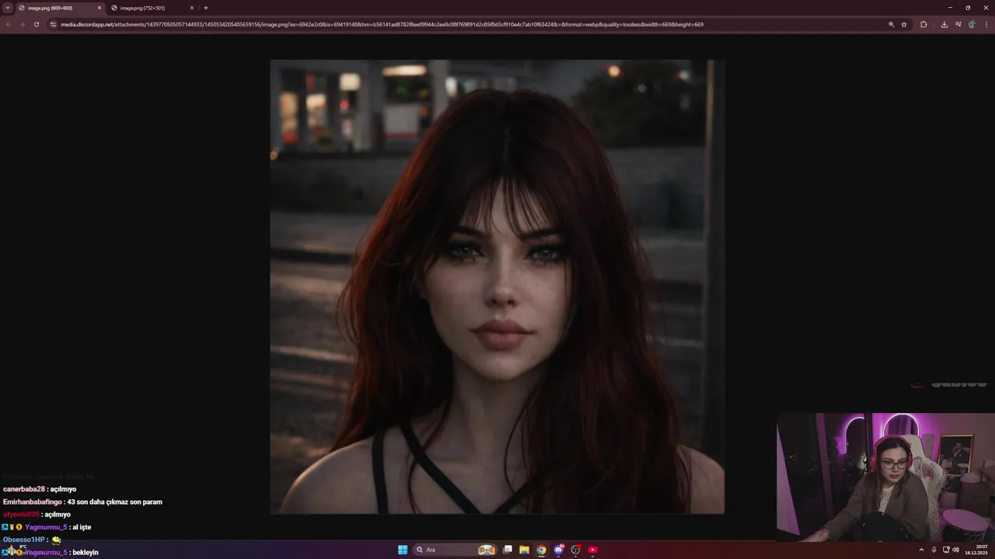
Task: Open Google Chrome on the taskbar
Action: point(542,550)
